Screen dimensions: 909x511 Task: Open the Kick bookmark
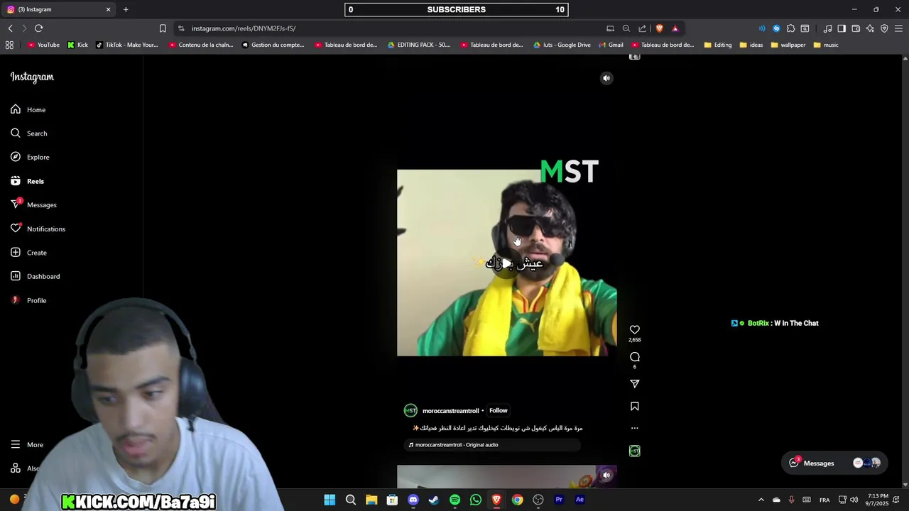(77, 45)
